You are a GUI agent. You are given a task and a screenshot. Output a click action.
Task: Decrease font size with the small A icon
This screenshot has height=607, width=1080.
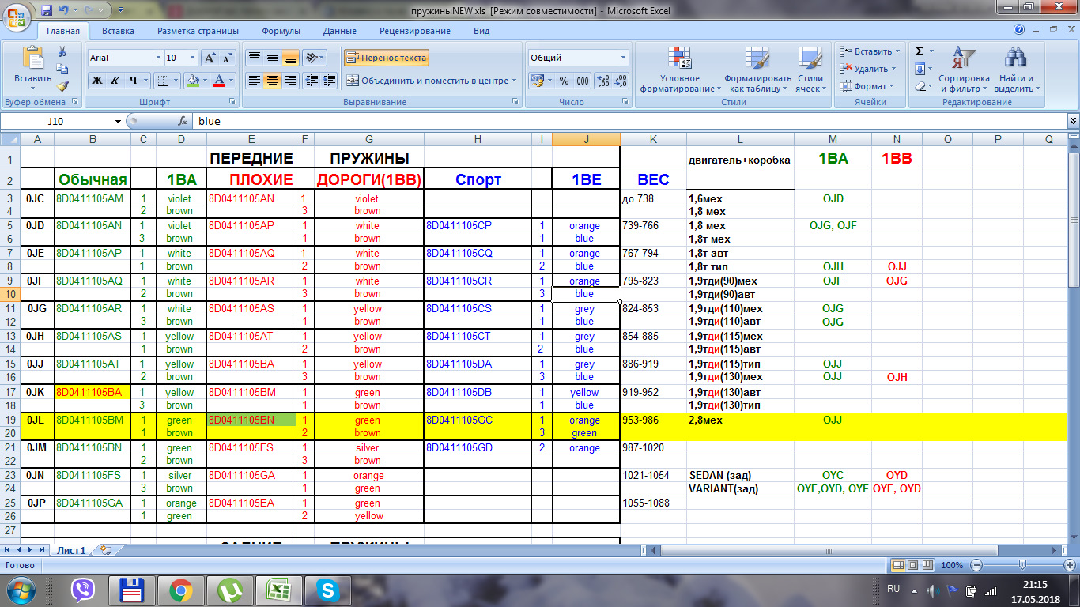227,58
